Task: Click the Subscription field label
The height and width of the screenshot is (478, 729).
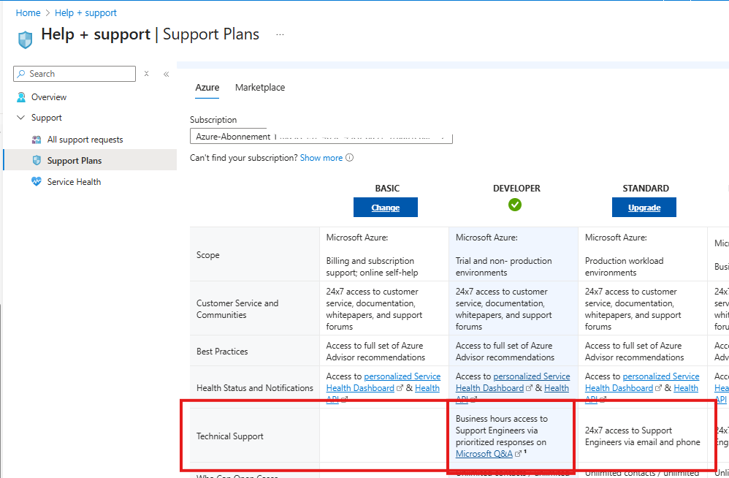Action: click(213, 120)
